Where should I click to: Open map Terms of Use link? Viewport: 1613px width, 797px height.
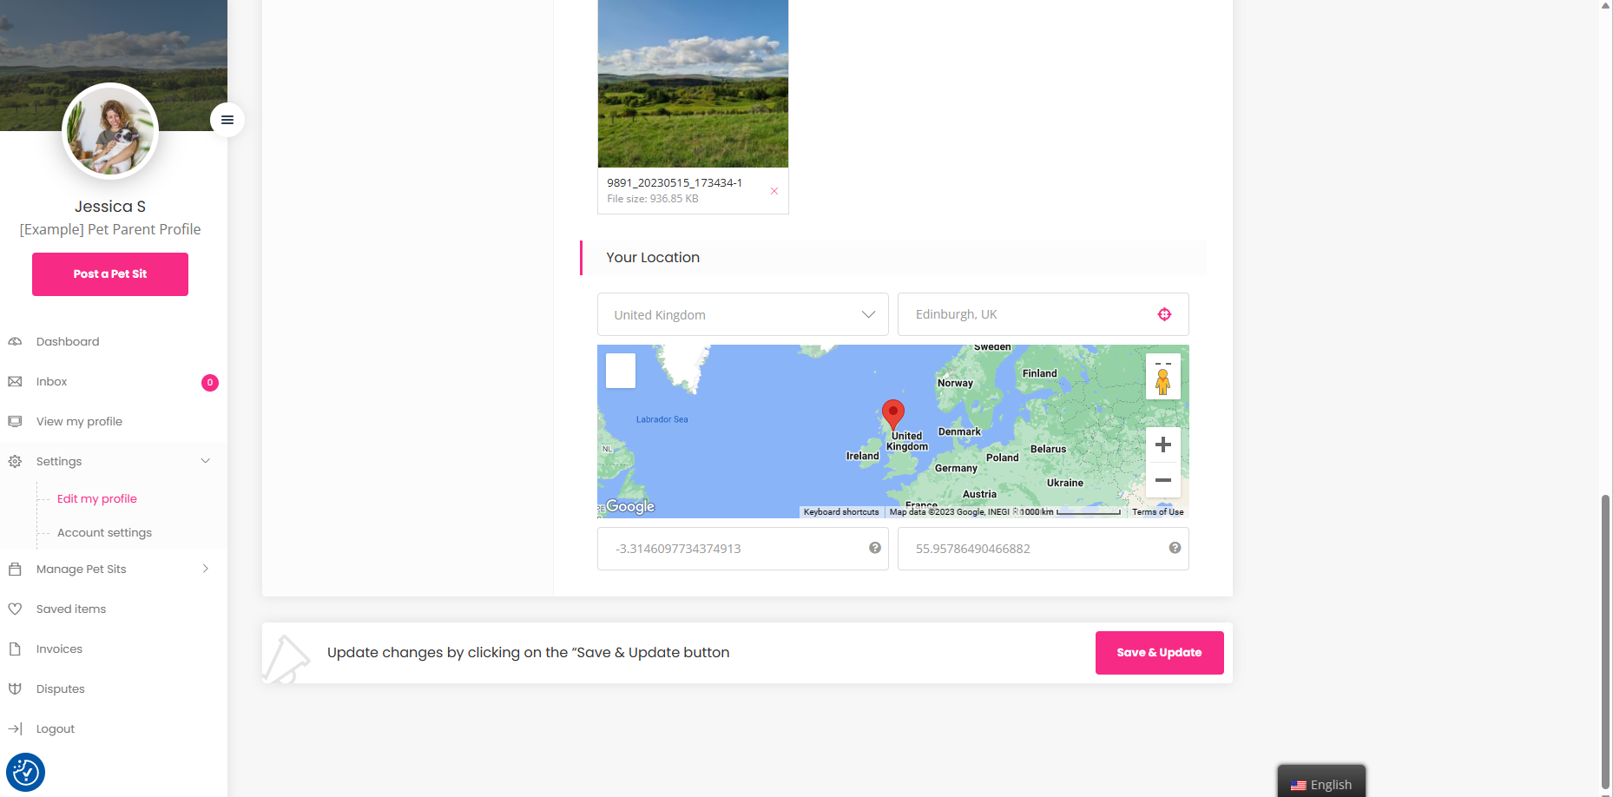click(1157, 512)
